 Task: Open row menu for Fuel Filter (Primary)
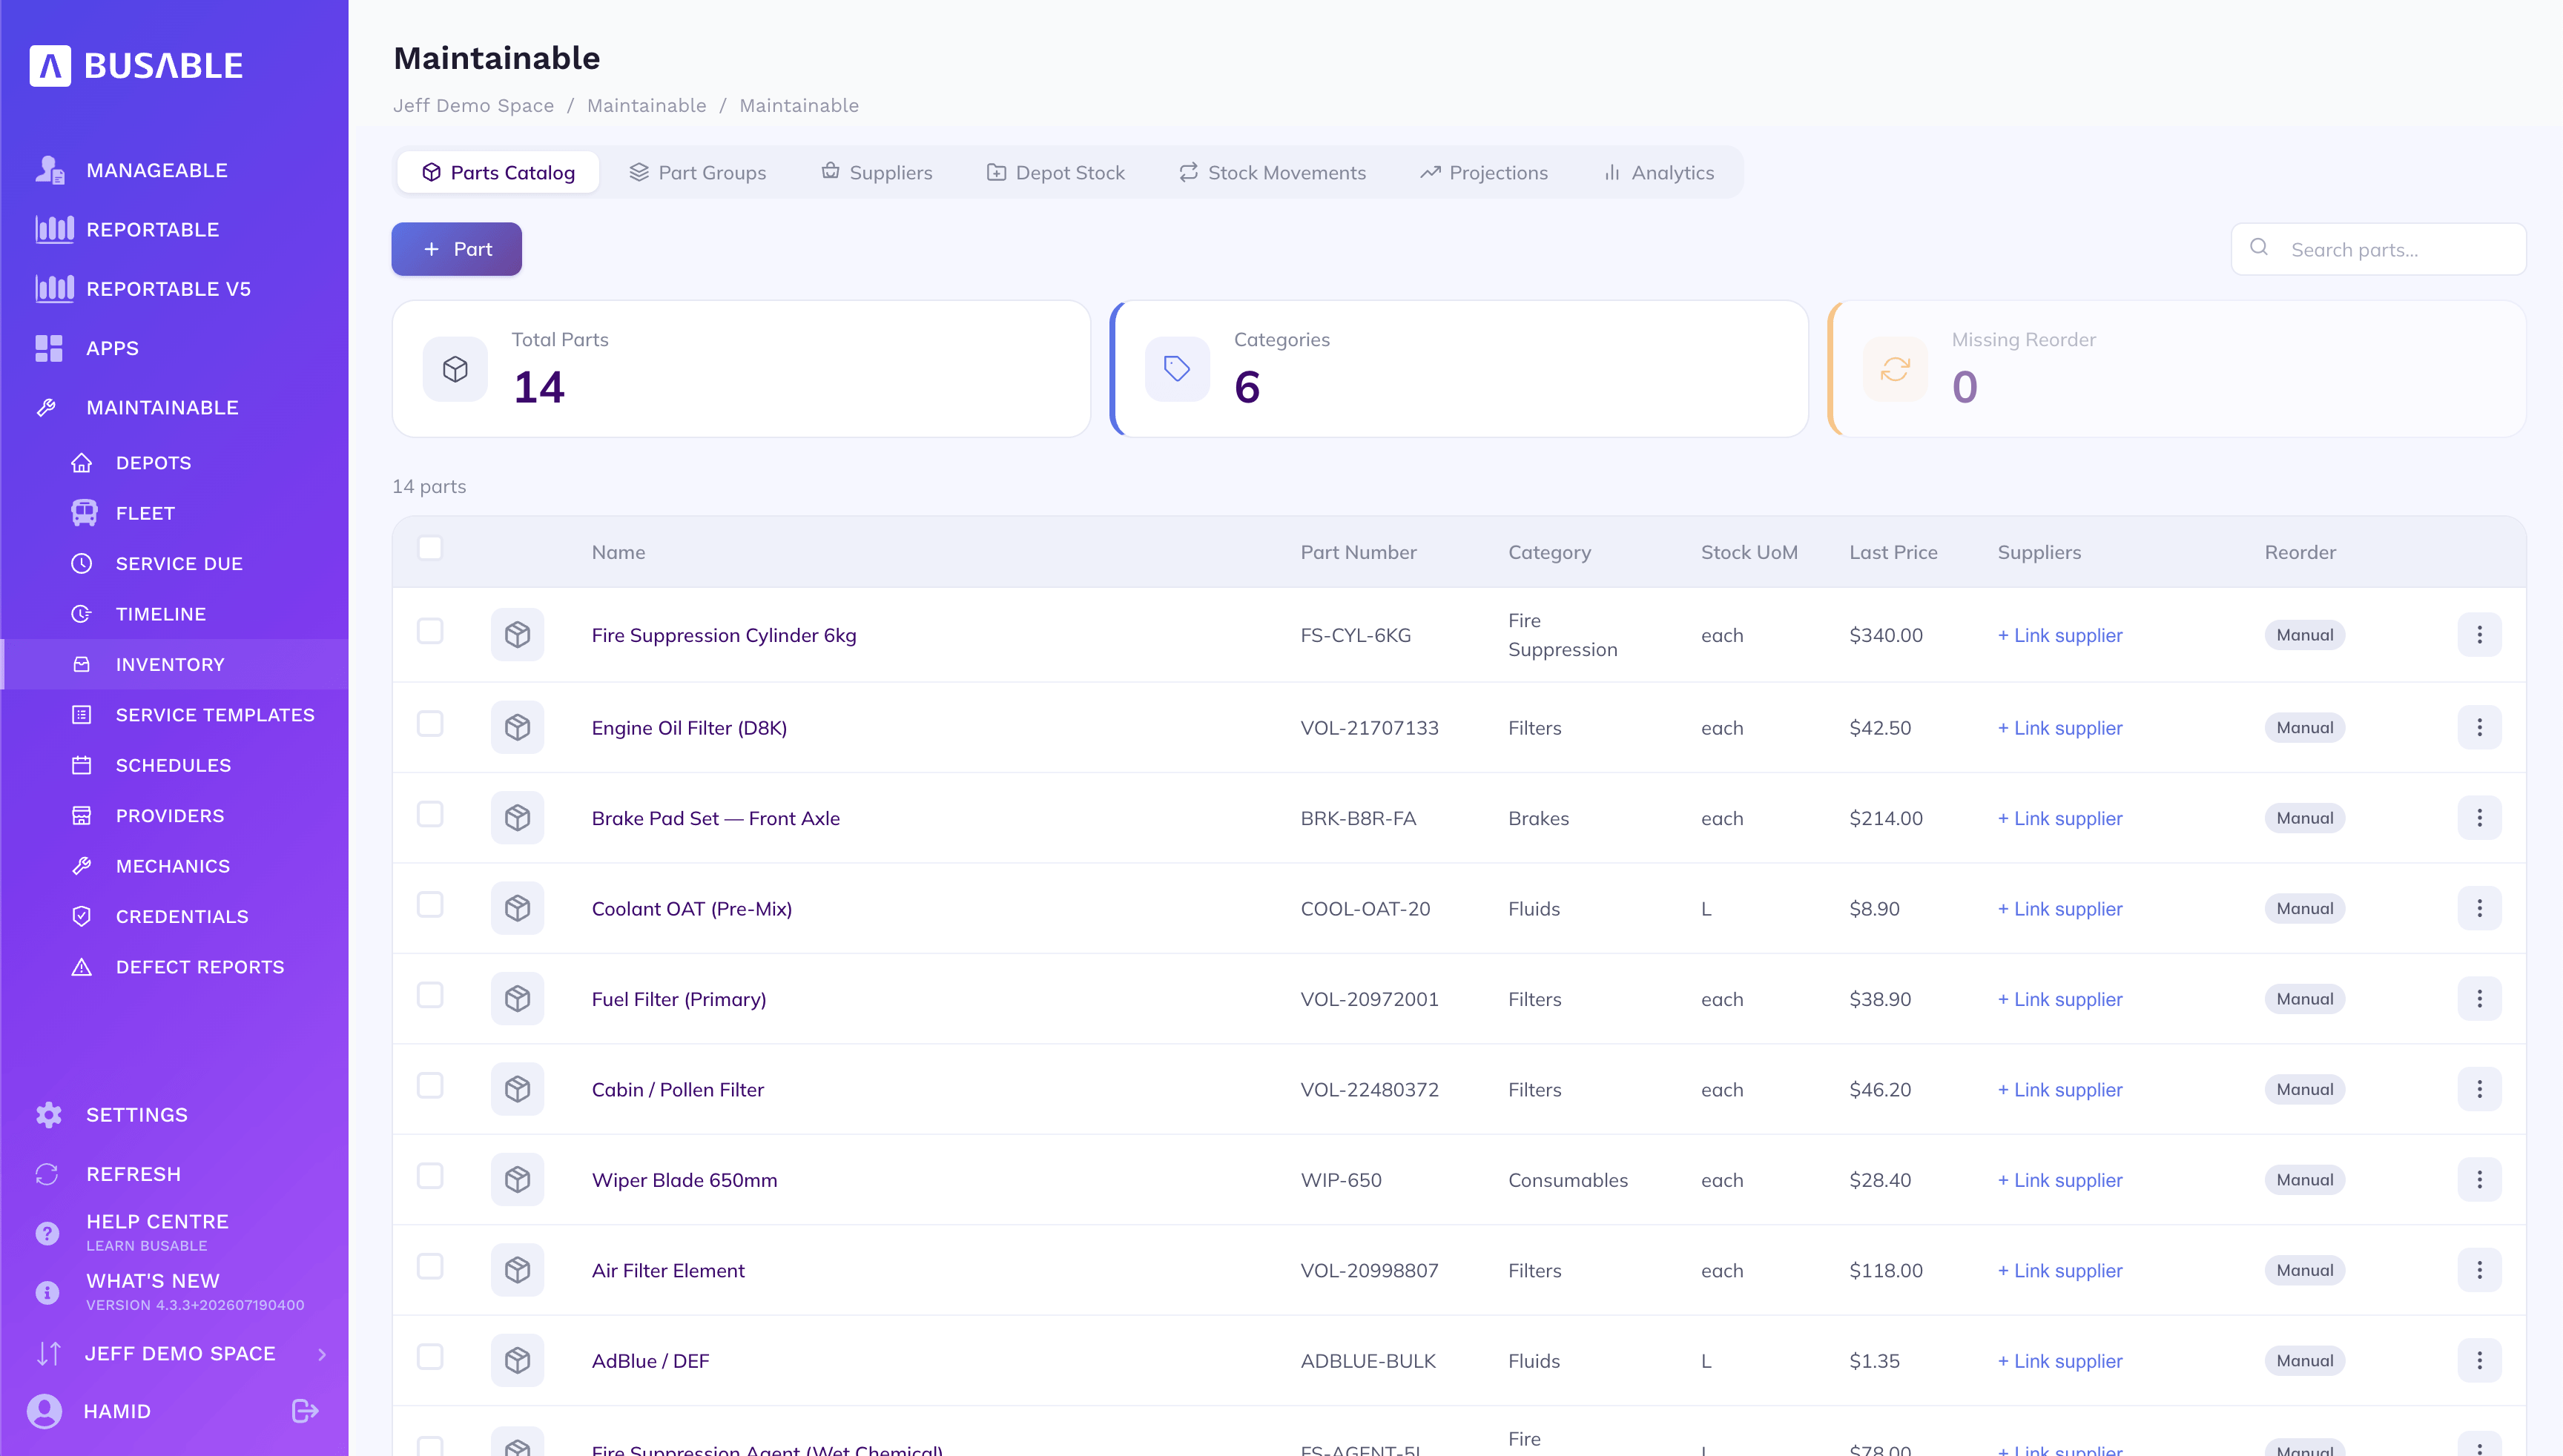[x=2480, y=999]
